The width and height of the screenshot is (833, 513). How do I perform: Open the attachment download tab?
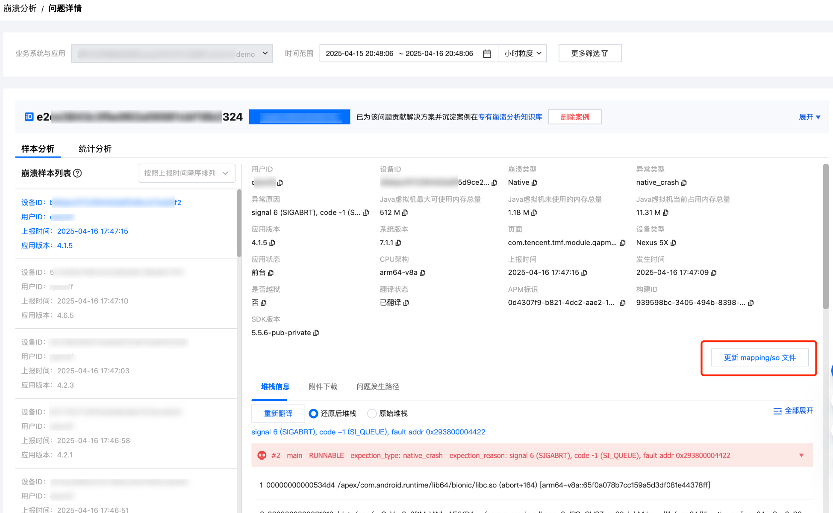[323, 386]
